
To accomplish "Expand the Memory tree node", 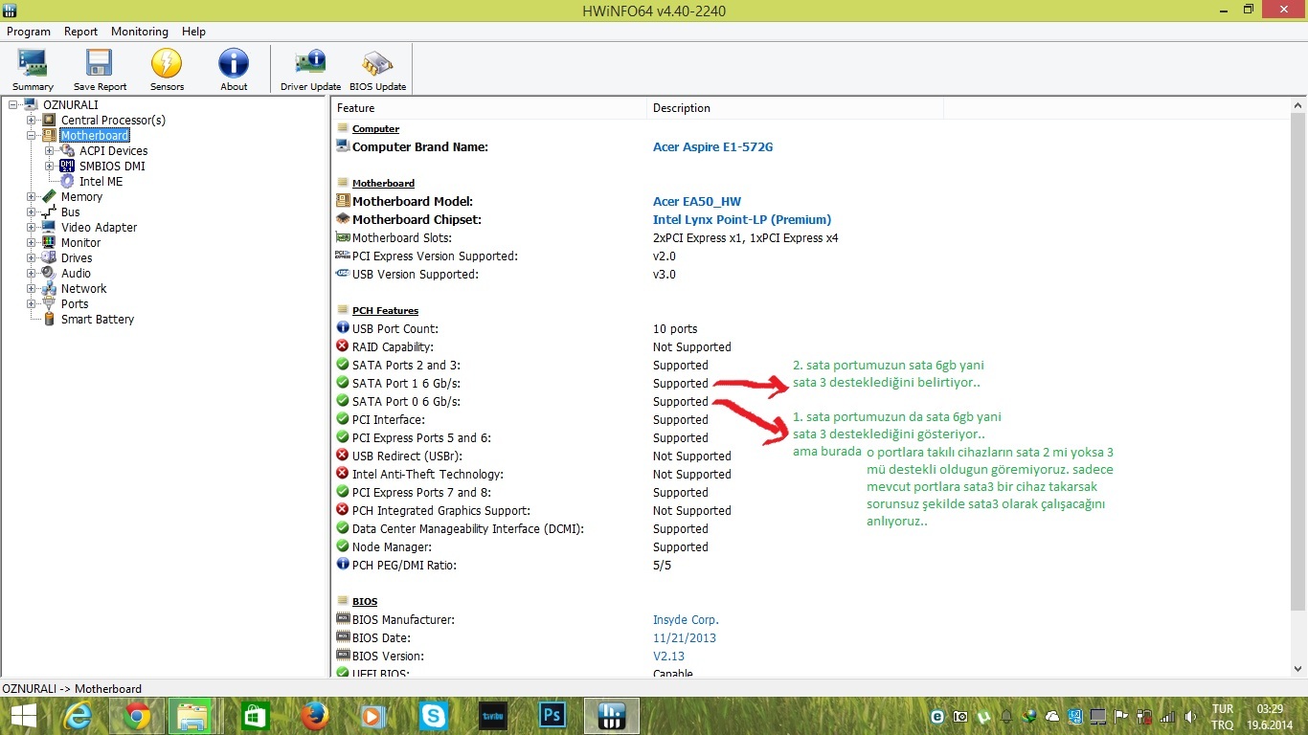I will pyautogui.click(x=32, y=196).
